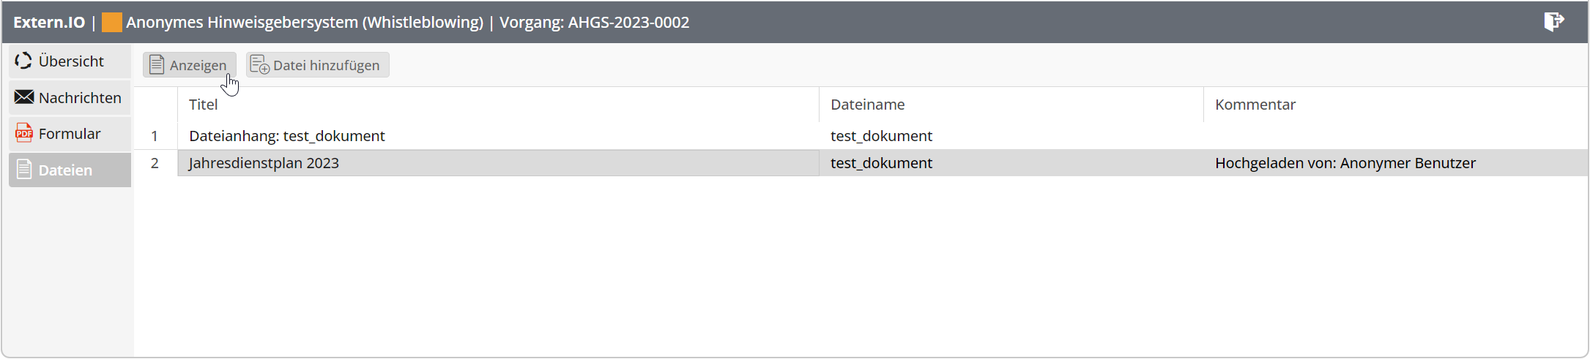Image resolution: width=1590 pixels, height=359 pixels.
Task: Click the Dateien document icon
Action: (x=24, y=170)
